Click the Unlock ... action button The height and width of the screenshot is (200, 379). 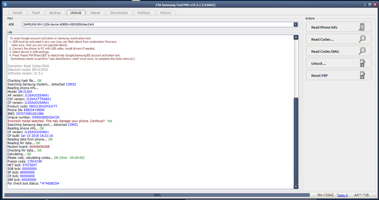pos(338,64)
